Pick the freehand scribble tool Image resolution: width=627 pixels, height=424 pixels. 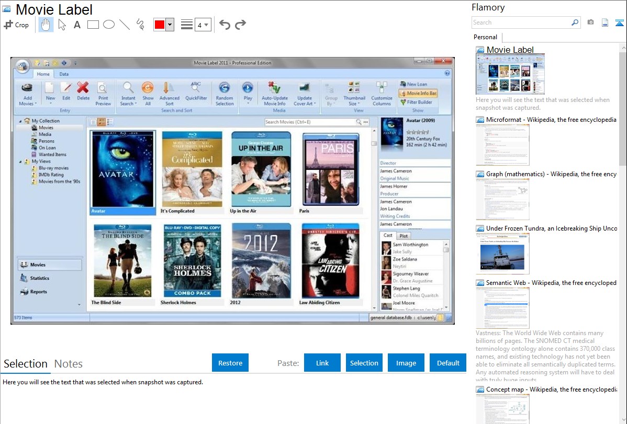[140, 25]
